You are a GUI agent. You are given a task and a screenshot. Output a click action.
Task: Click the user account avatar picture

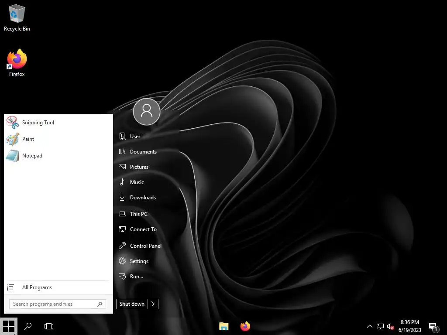click(147, 111)
